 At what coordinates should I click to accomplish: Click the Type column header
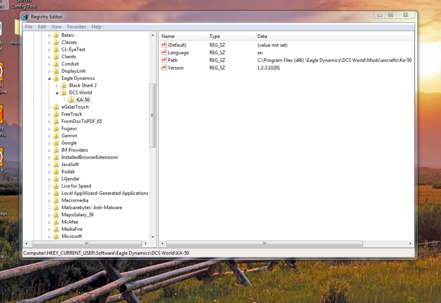pyautogui.click(x=231, y=36)
